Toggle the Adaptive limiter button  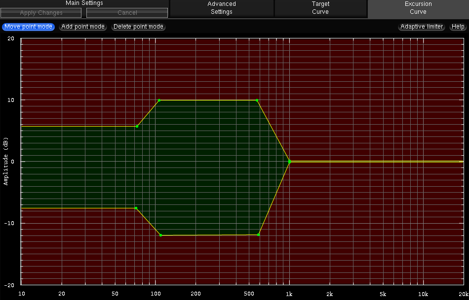(422, 27)
